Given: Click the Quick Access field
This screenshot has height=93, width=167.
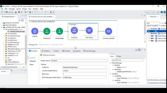Looking at the screenshot, I should (150, 12).
